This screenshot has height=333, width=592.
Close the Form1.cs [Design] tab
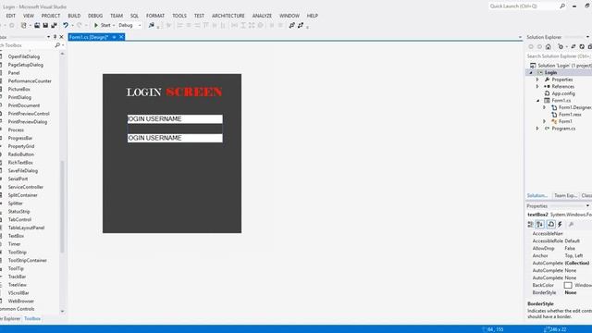tap(121, 37)
